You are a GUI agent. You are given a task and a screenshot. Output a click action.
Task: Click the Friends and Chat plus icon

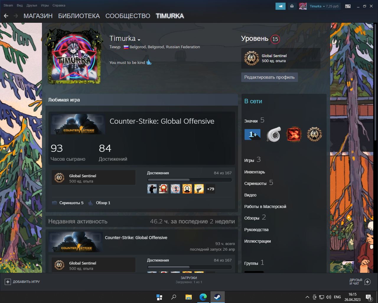click(x=367, y=282)
